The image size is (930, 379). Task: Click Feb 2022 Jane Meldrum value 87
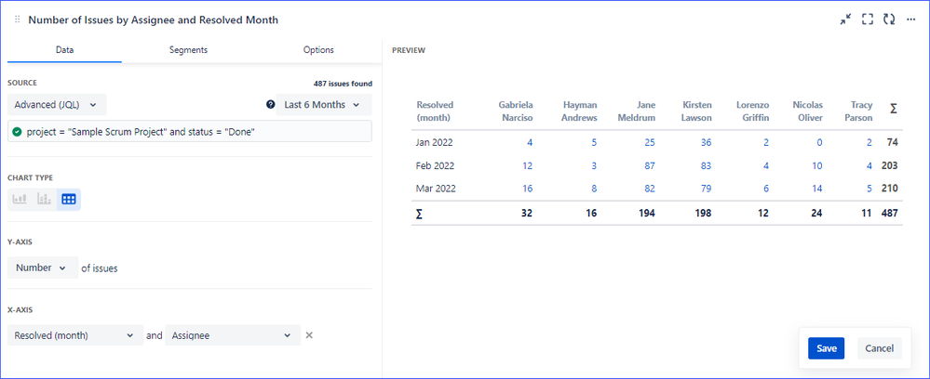pyautogui.click(x=650, y=165)
